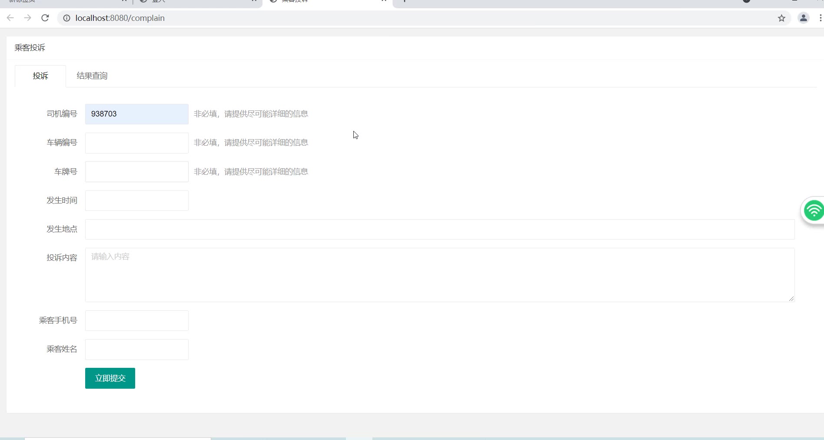
Task: Click the 司机编号 label
Action: [x=62, y=114]
